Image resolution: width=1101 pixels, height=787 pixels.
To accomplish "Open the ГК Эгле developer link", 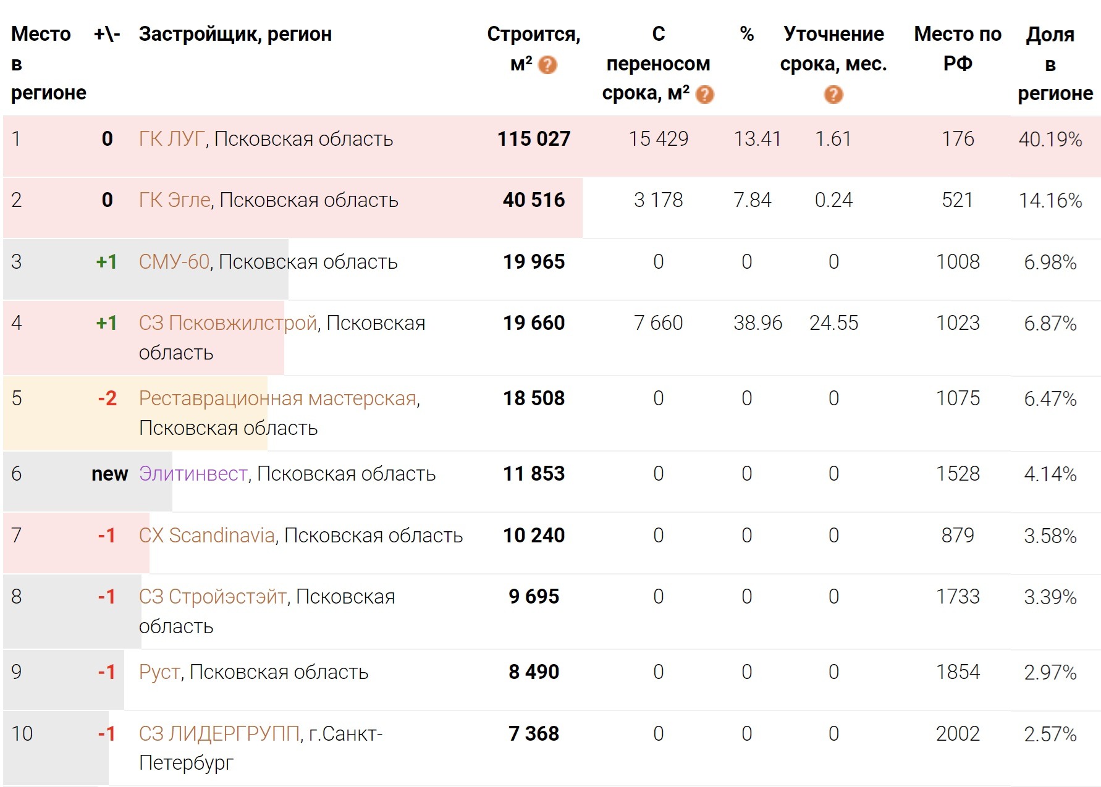I will [175, 200].
